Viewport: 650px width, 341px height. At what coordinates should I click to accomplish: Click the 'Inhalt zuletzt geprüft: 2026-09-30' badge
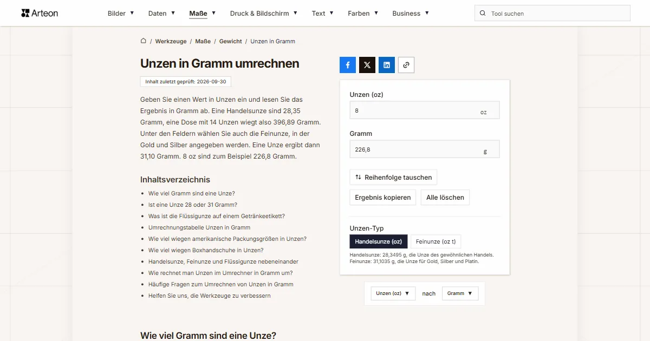point(186,81)
